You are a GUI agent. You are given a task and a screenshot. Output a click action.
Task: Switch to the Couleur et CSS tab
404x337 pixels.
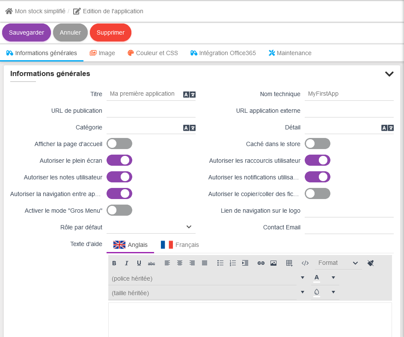153,53
